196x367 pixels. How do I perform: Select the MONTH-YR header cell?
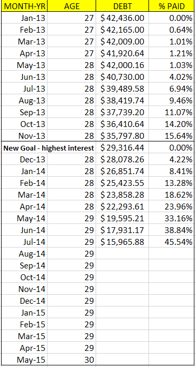[24, 6]
